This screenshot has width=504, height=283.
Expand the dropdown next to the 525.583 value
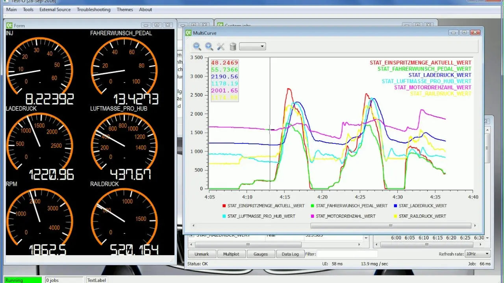click(x=365, y=237)
